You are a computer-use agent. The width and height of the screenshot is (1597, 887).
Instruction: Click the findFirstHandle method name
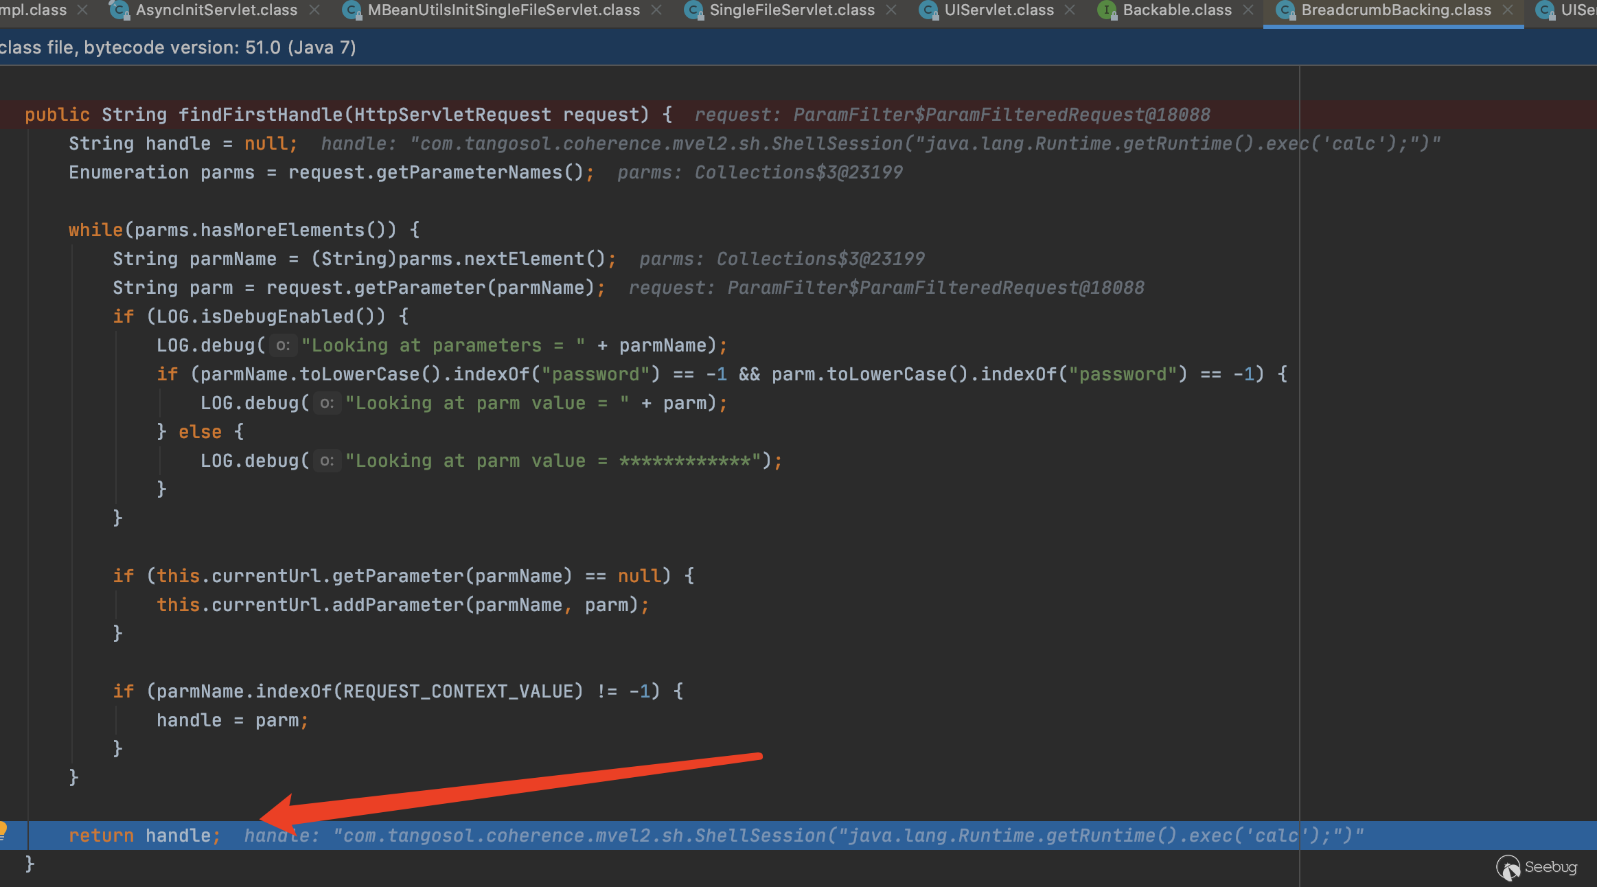click(x=261, y=115)
